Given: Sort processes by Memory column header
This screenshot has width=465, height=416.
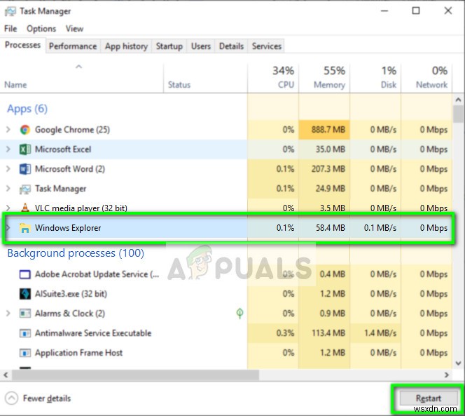Looking at the screenshot, I should [x=324, y=78].
